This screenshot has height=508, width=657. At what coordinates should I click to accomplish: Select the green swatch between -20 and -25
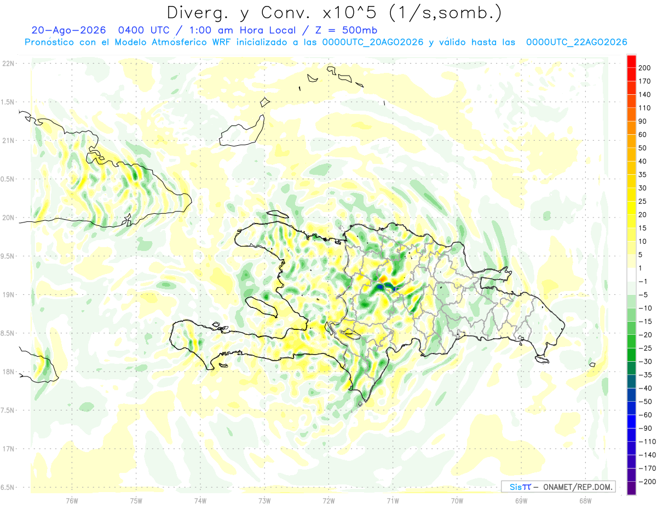(x=631, y=341)
